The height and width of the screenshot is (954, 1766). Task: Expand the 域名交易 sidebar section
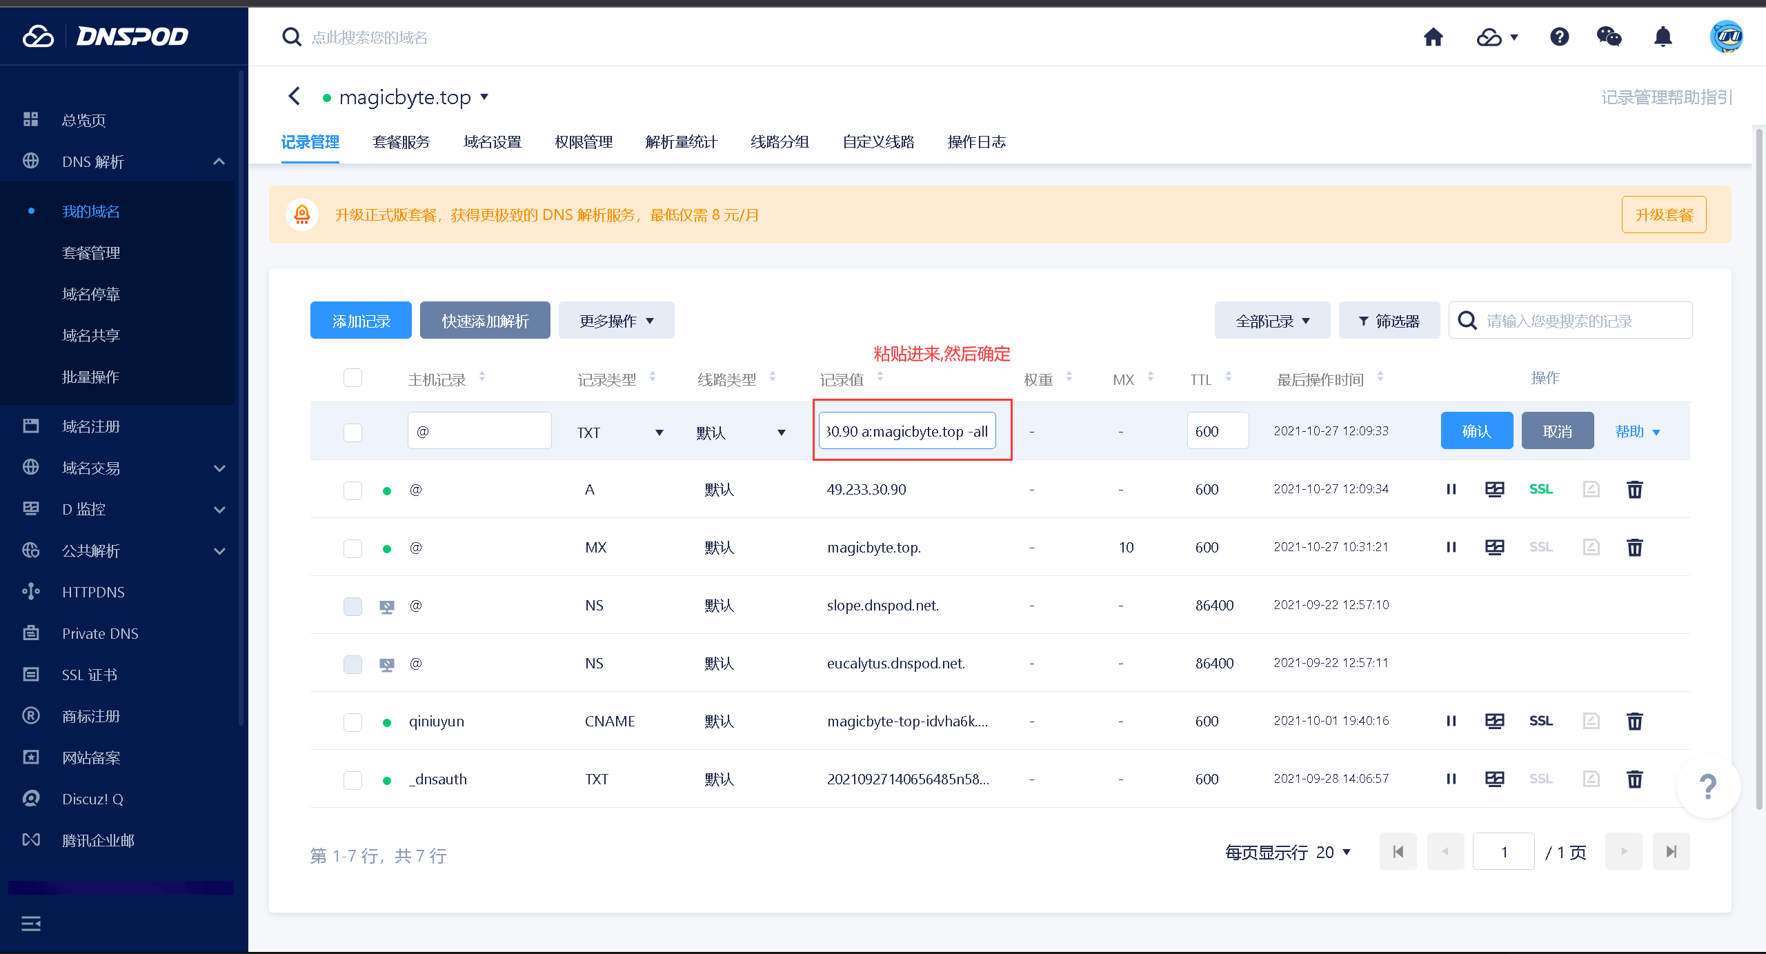coord(219,468)
